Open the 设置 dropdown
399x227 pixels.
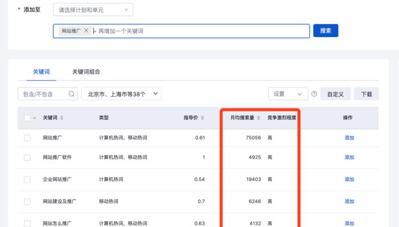coord(288,94)
